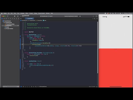This screenshot has width=133, height=100.
Task: Toggle the debug area hide button
Action: (x=21, y=87)
